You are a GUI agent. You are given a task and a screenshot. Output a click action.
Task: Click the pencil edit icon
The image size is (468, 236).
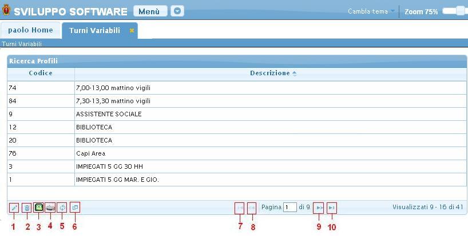click(14, 208)
